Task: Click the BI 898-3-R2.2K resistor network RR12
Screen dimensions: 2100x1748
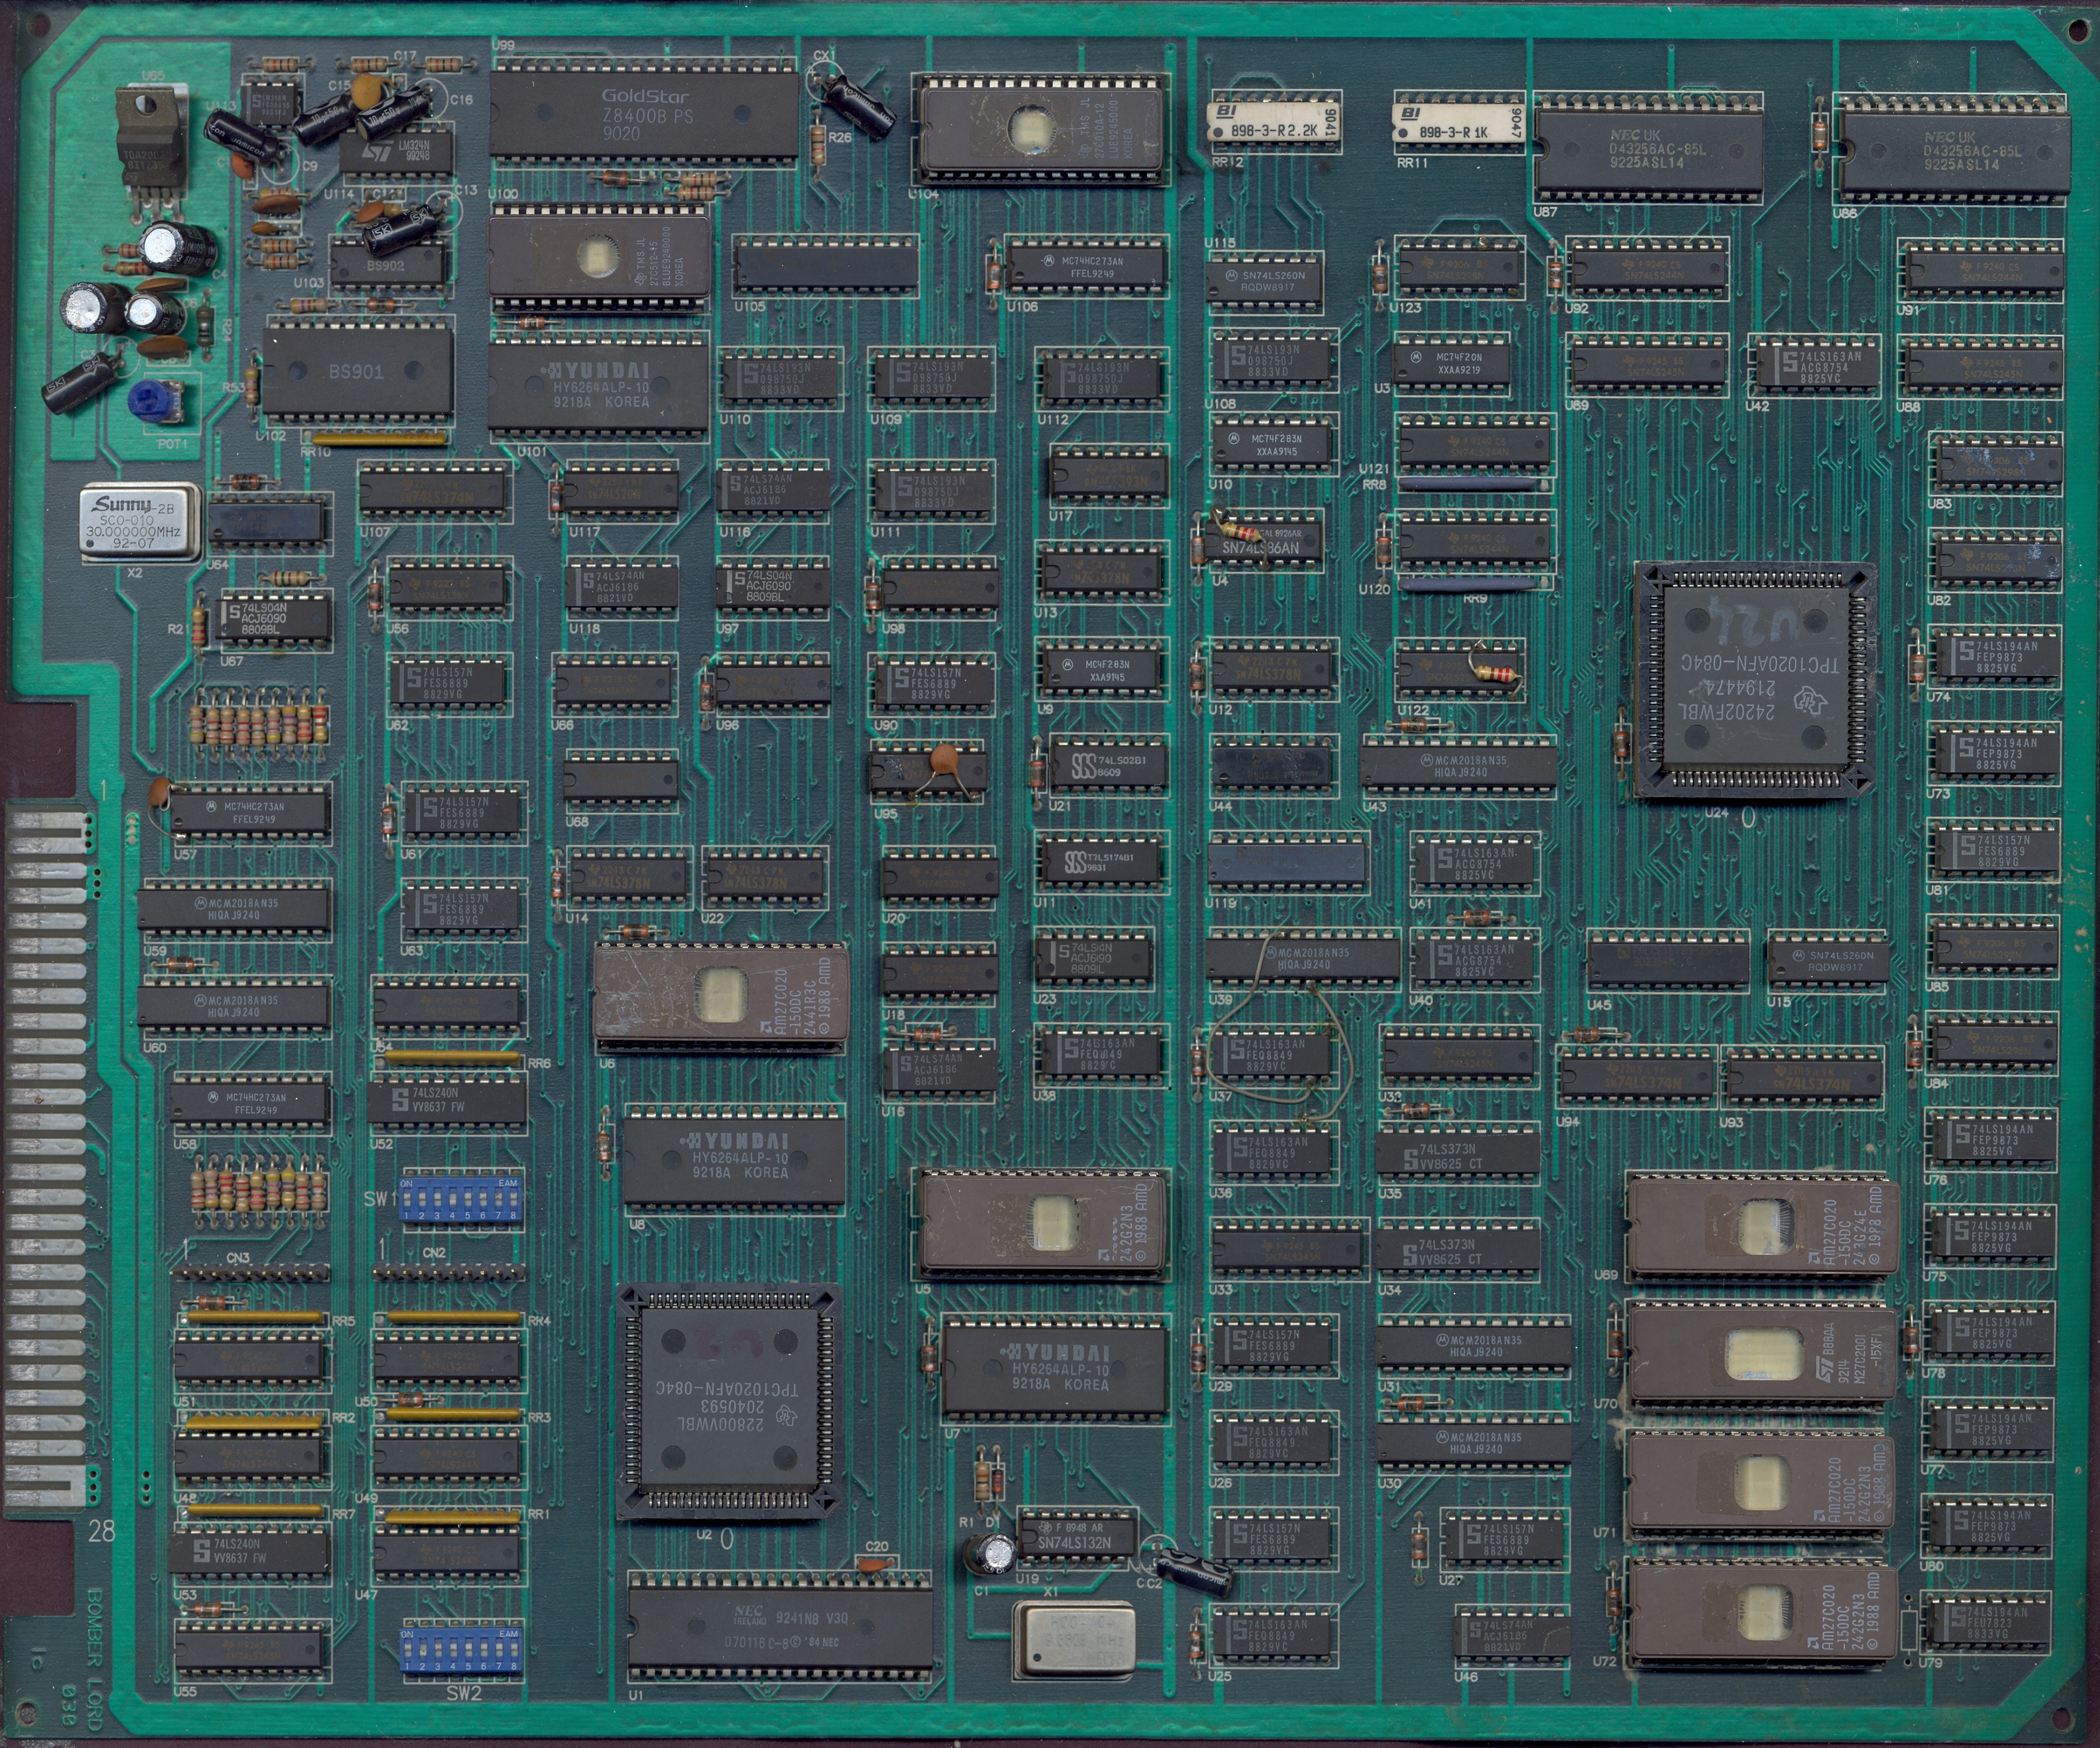Action: 1274,122
